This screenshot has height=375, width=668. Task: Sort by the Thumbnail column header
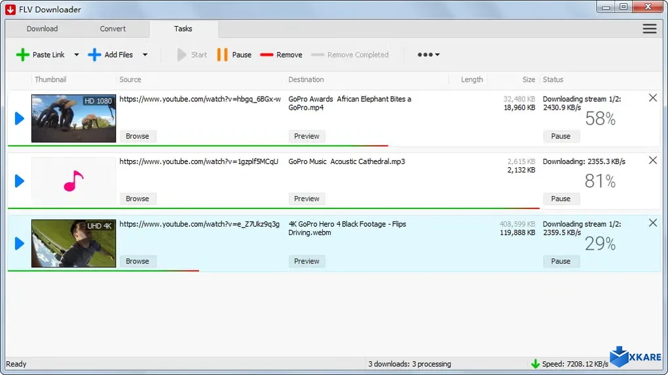click(50, 79)
